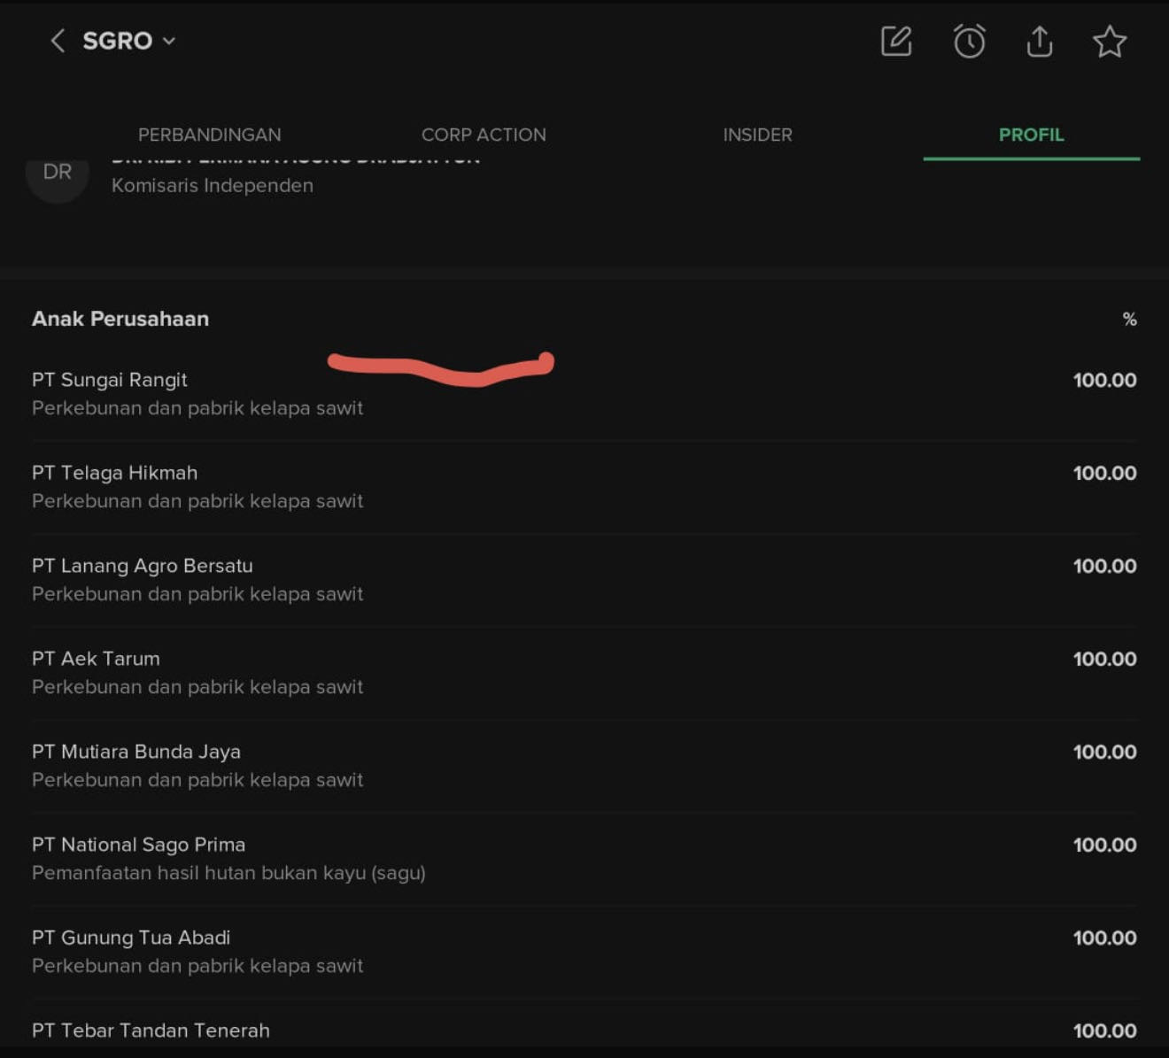Select PT Gunung Tua Abadi subsidiary
1169x1058 pixels.
point(131,938)
